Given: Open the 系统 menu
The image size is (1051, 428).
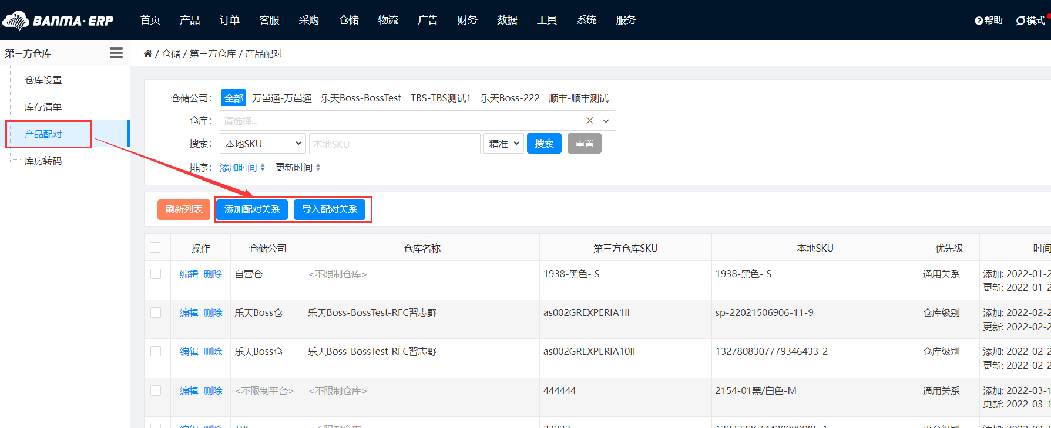Looking at the screenshot, I should [587, 20].
